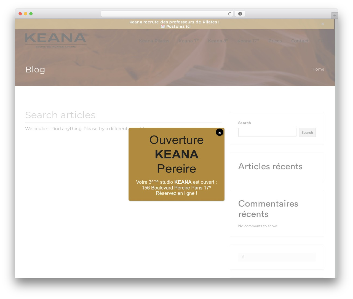Image resolution: width=353 pixels, height=299 pixels.
Task: Open the Keana 7e menu item
Action: click(x=189, y=41)
